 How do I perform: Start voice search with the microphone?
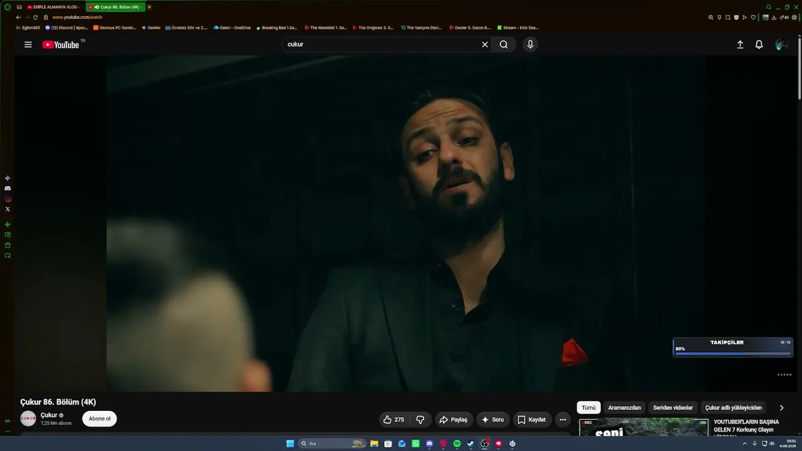click(x=530, y=44)
